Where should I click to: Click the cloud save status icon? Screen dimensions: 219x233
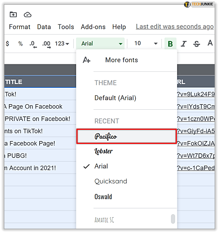point(28,14)
